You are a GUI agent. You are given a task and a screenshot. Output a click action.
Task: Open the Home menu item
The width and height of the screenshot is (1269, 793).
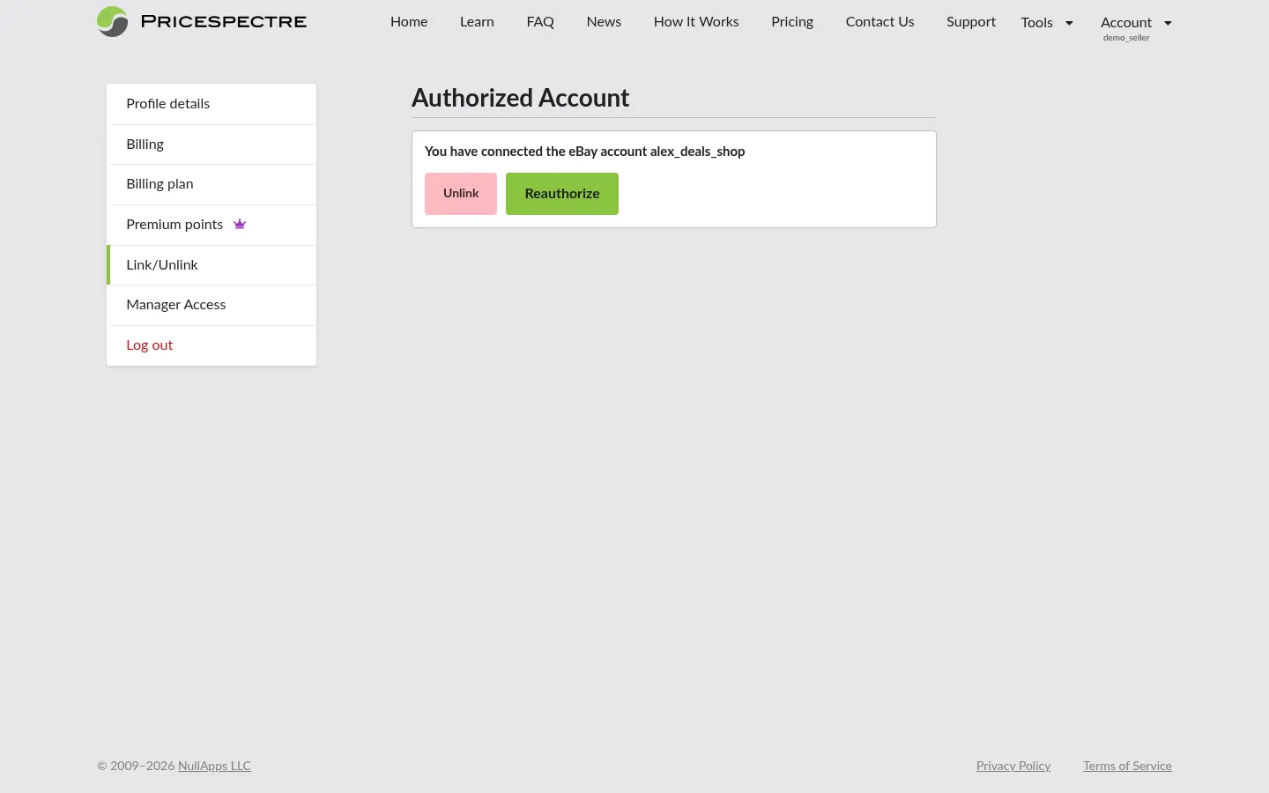pos(409,22)
